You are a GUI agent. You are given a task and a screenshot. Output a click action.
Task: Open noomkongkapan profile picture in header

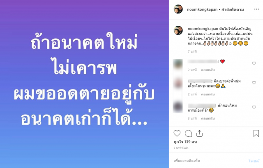(x=178, y=9)
